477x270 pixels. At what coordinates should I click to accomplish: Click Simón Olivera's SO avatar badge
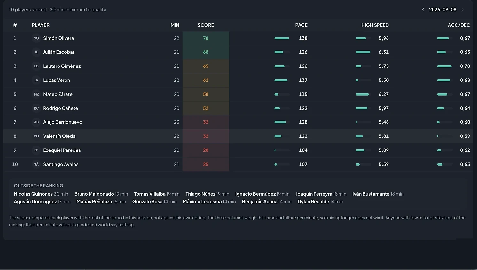36,38
